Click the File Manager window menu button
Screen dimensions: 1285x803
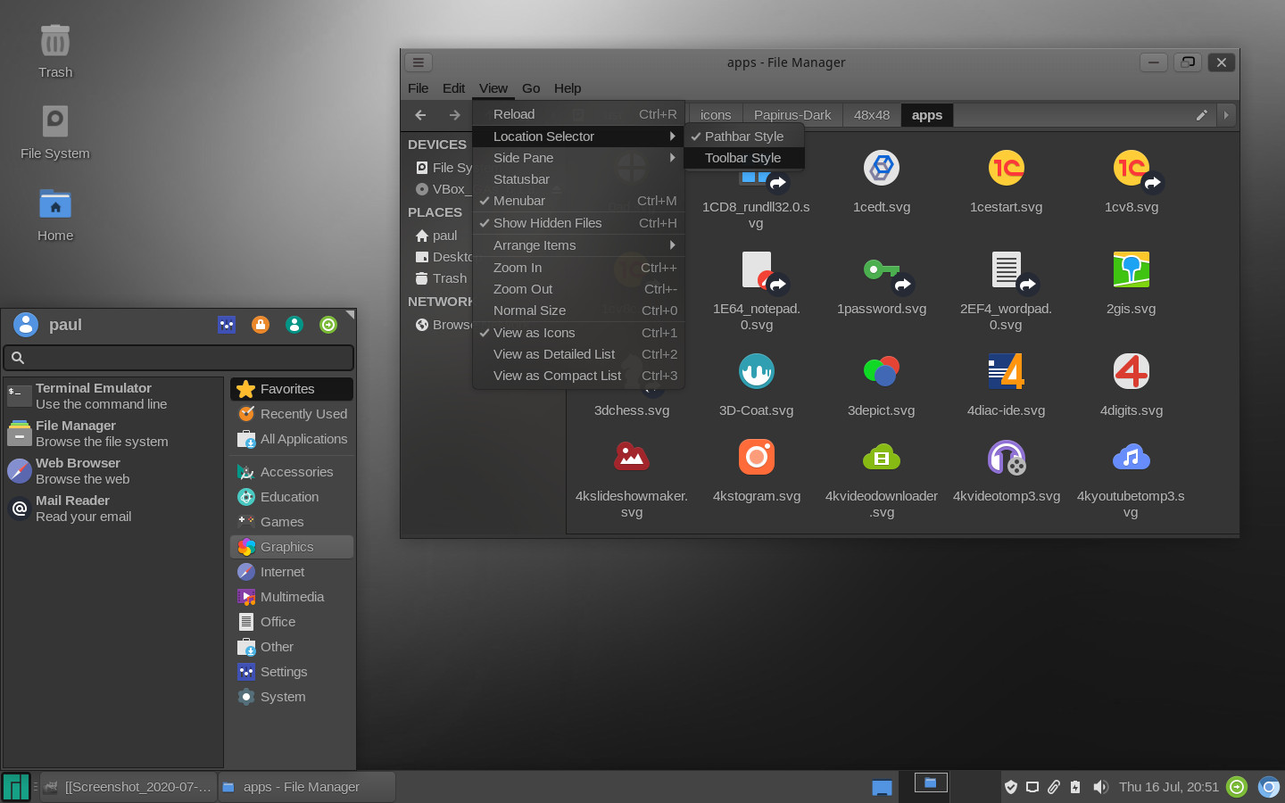coord(419,62)
